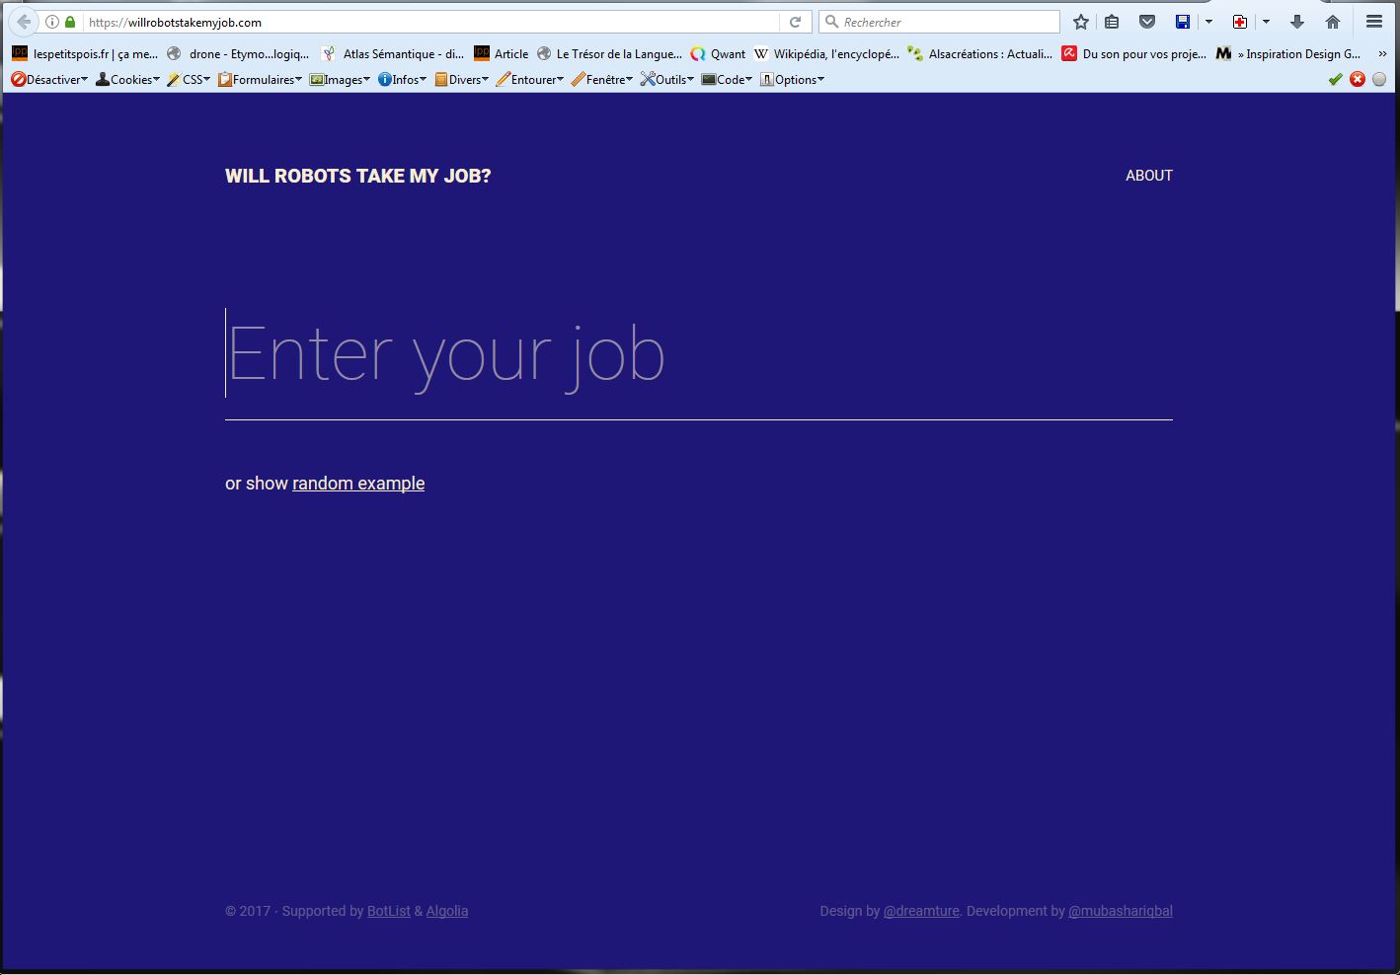Open the ABOUT page
The width and height of the screenshot is (1400, 975).
tap(1149, 176)
